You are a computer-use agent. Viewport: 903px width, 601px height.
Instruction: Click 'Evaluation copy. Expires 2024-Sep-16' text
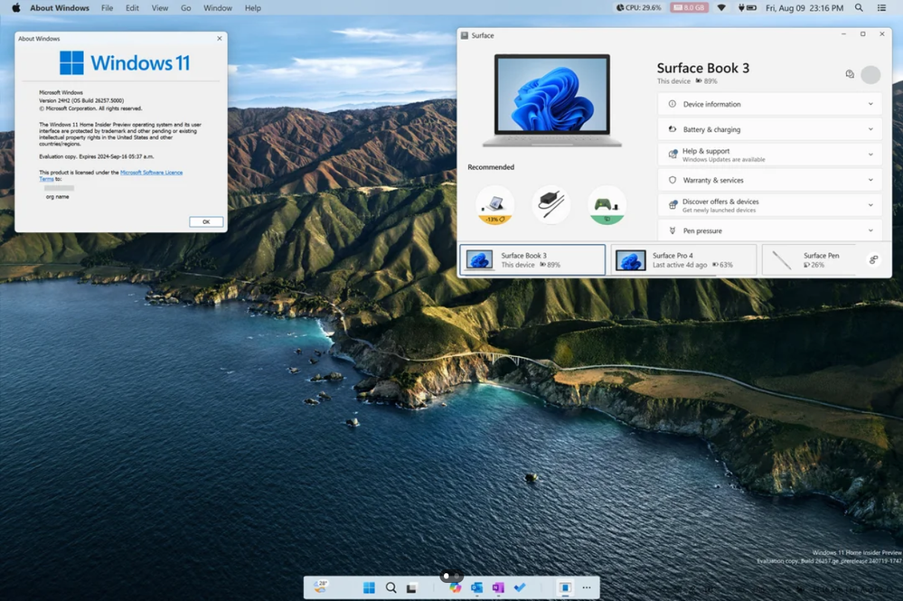coord(96,156)
